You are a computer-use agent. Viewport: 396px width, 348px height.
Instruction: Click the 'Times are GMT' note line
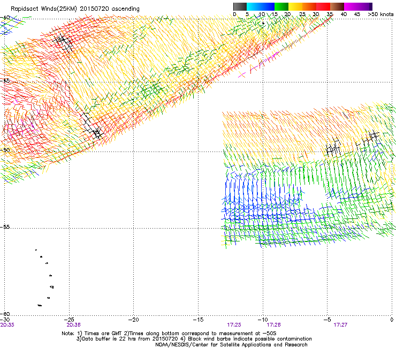coord(169,334)
